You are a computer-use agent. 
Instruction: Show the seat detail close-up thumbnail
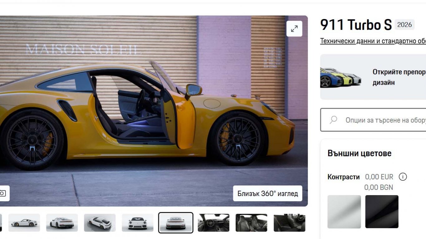tap(289, 223)
